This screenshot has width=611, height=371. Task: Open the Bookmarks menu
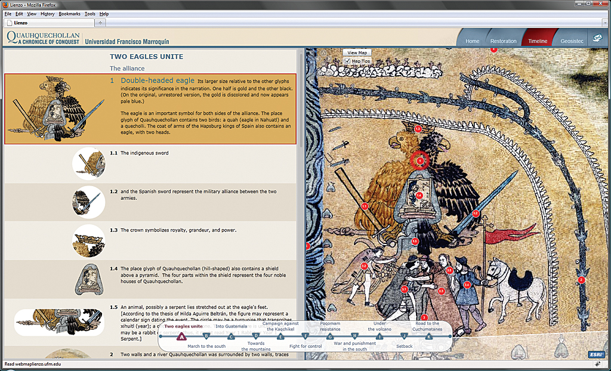(x=69, y=14)
